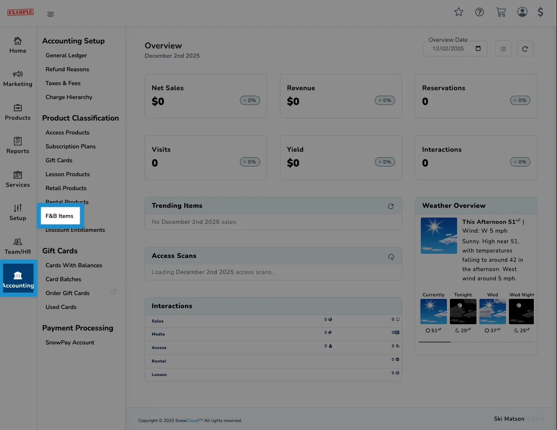Click the Overview Date input field
Screen dimensions: 557x430
click(455, 48)
